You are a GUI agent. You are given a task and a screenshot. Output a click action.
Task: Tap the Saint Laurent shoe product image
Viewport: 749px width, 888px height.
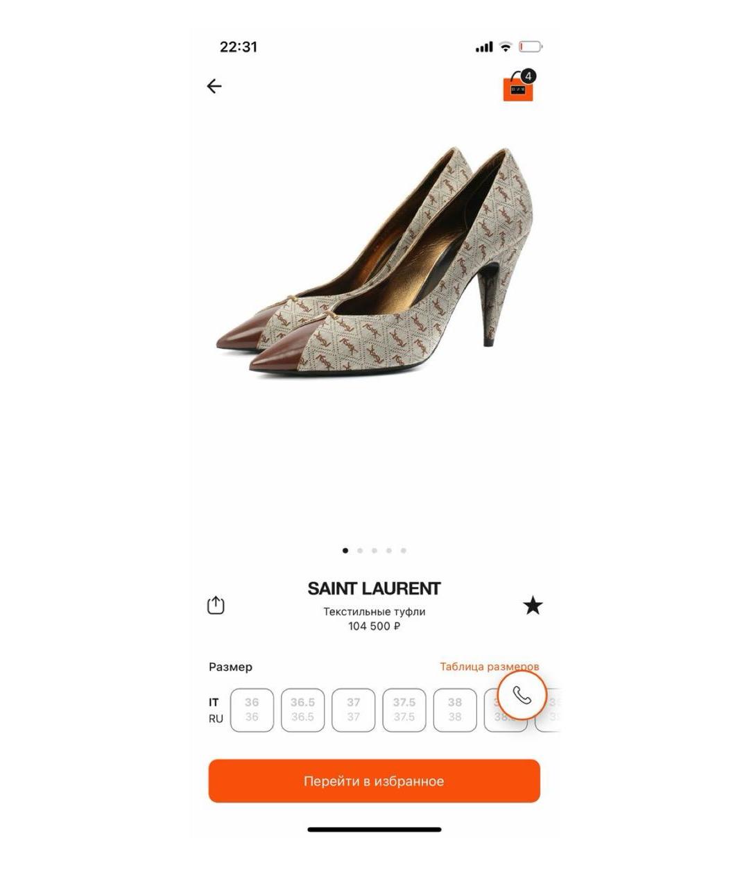point(374,262)
